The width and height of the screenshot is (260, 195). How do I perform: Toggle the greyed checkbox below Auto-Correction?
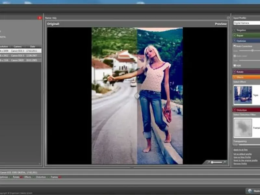point(235,56)
